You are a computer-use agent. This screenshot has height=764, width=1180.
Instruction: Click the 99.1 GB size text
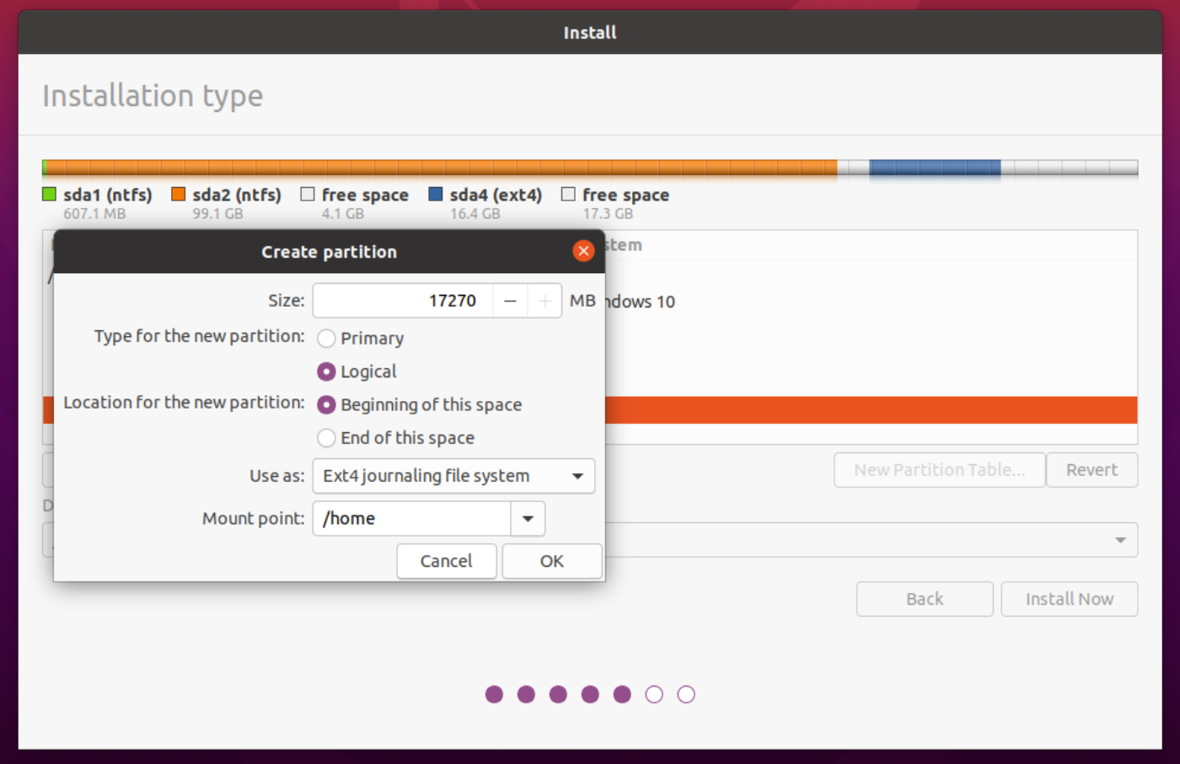(217, 214)
